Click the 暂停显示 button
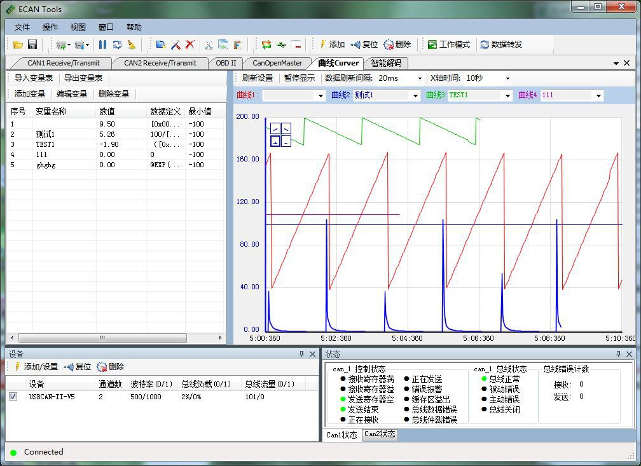641x466 pixels. tap(299, 78)
